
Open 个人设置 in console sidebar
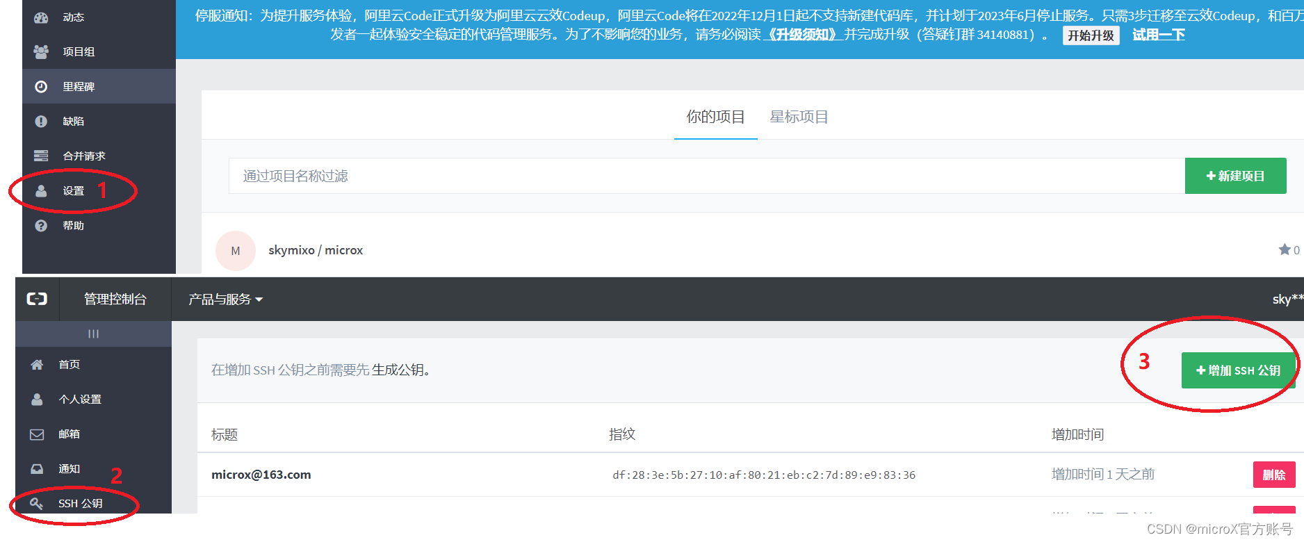(80, 399)
